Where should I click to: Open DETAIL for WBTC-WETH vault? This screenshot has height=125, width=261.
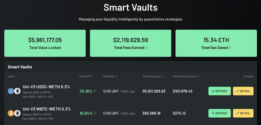pyautogui.click(x=243, y=113)
